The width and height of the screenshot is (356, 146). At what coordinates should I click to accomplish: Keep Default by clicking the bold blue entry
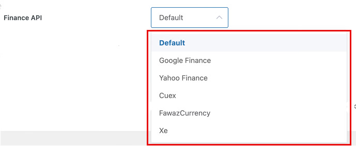click(x=172, y=43)
